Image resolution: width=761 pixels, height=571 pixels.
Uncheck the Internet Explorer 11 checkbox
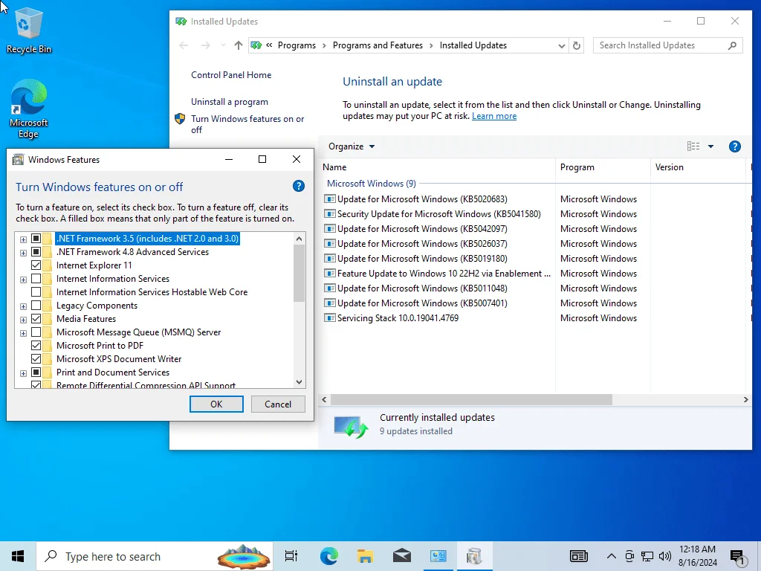pyautogui.click(x=36, y=265)
